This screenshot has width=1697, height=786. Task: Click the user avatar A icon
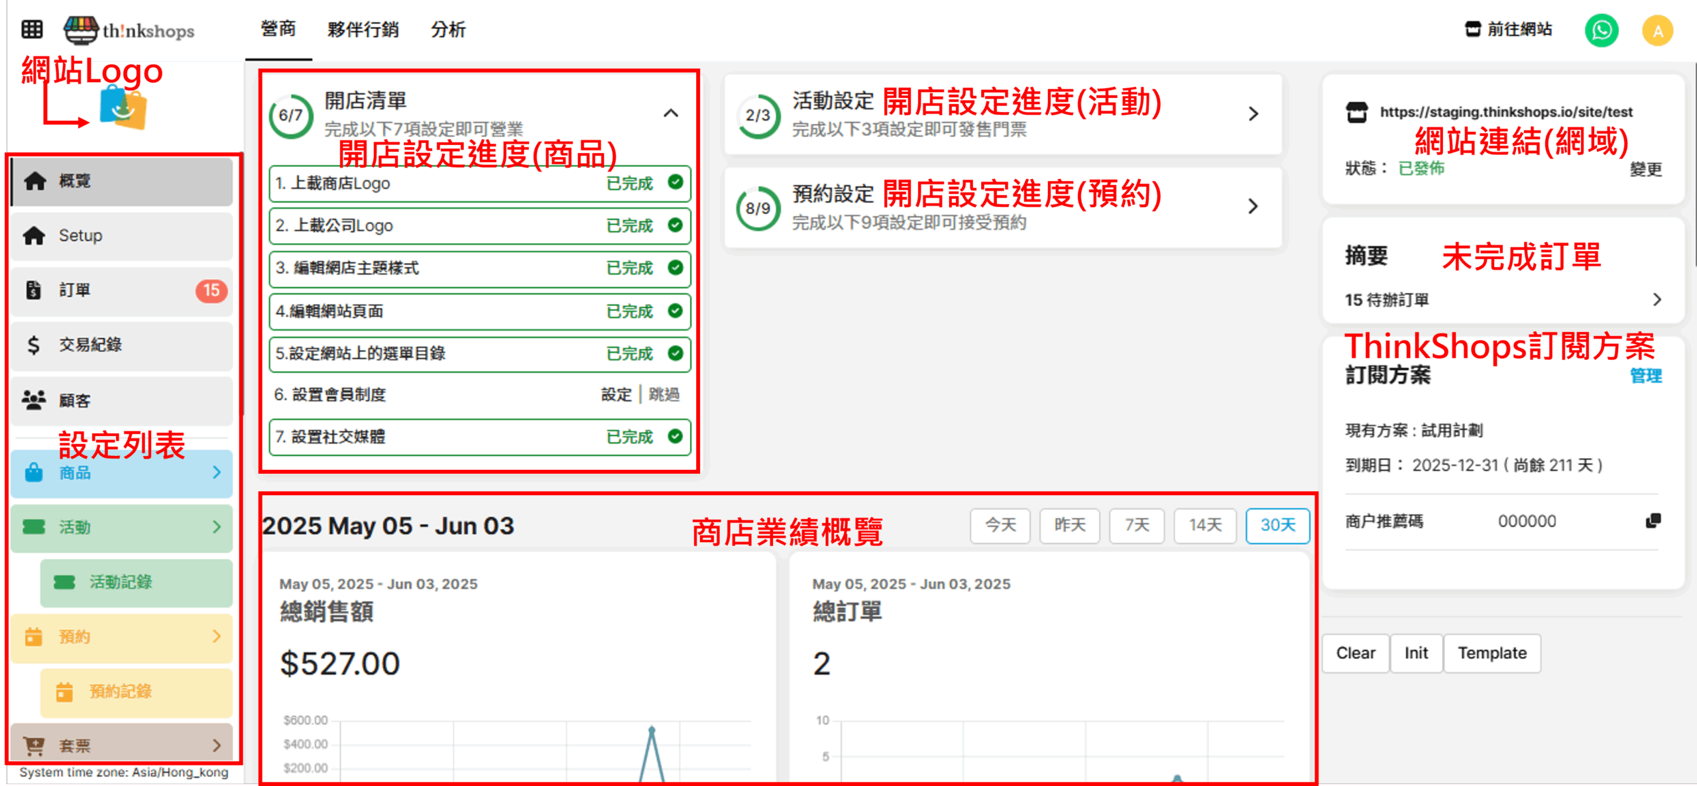(1657, 30)
